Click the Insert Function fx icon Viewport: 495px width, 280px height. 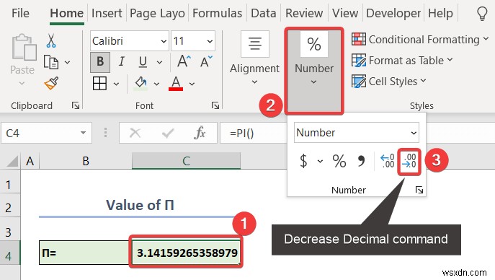pyautogui.click(x=200, y=133)
